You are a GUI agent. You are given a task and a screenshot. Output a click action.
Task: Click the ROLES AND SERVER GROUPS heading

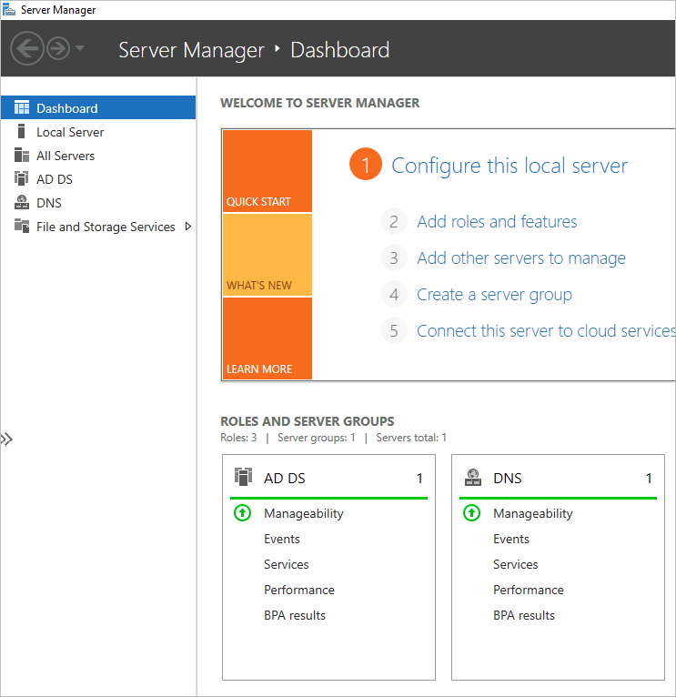pyautogui.click(x=308, y=421)
